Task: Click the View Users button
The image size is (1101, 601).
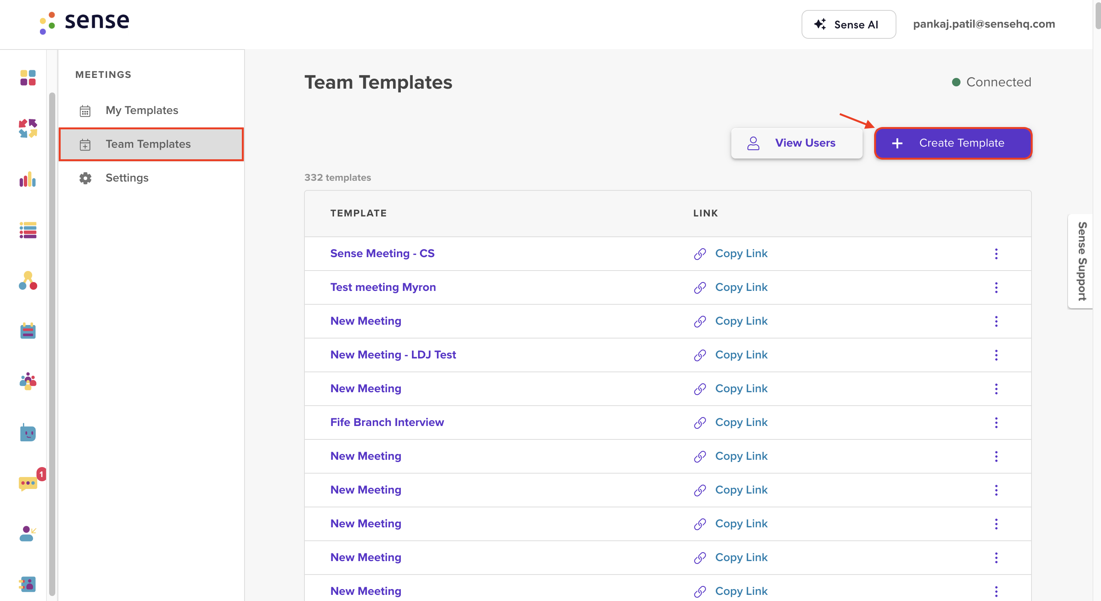Action: (797, 143)
